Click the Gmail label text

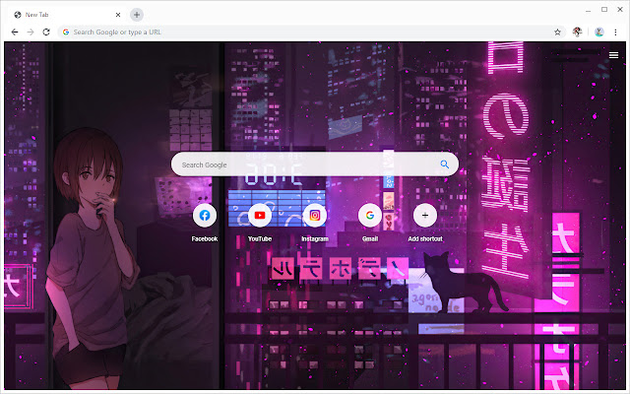pyautogui.click(x=370, y=238)
